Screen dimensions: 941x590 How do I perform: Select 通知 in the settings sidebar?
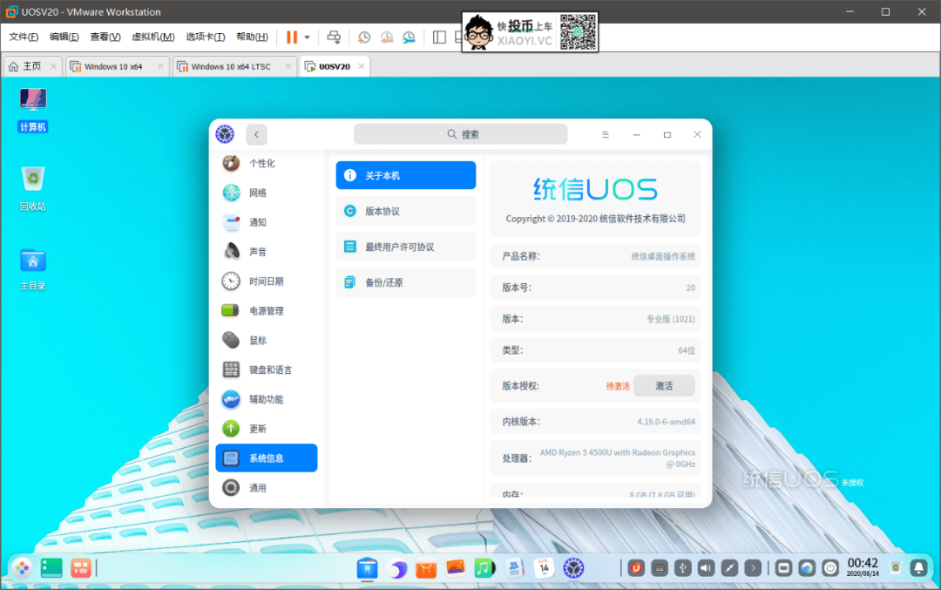point(267,222)
